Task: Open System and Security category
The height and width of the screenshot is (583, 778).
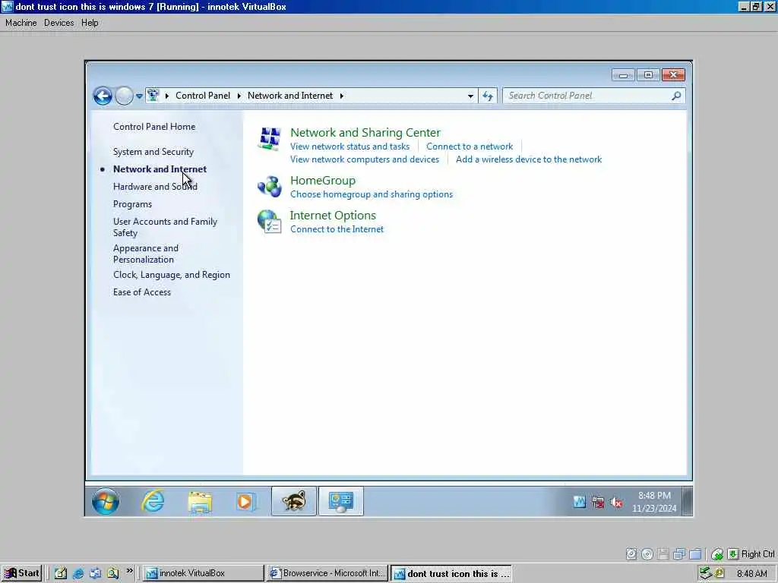Action: (x=153, y=152)
